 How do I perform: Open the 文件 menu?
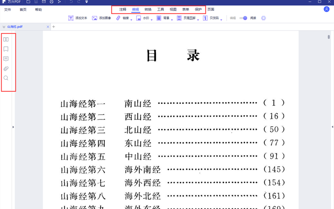tap(8, 9)
